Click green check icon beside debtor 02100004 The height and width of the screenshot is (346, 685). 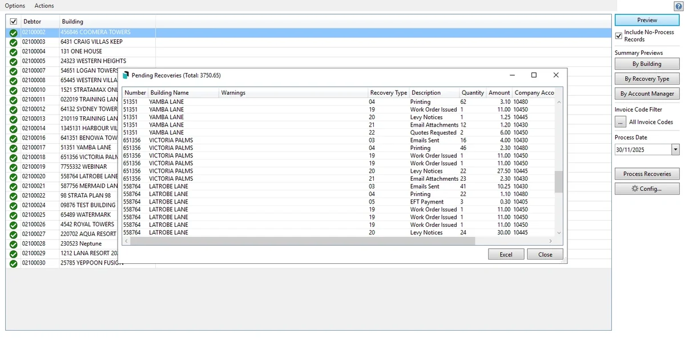(13, 52)
